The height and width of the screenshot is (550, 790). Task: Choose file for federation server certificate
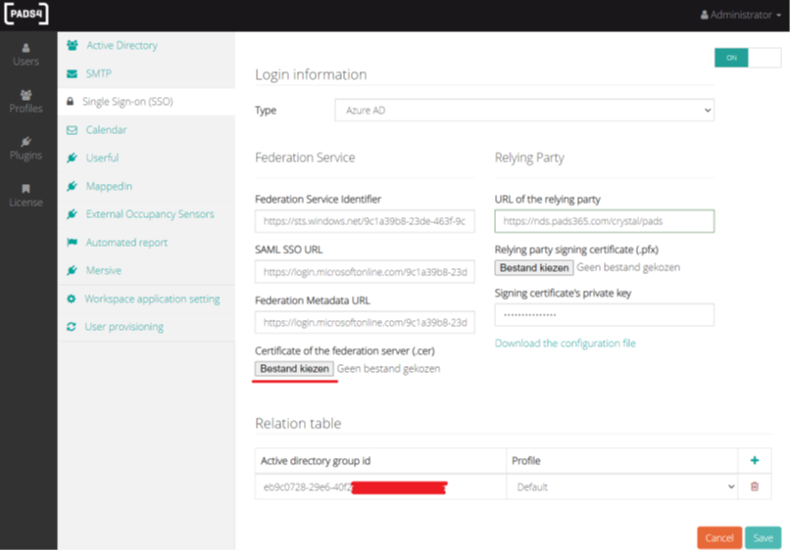point(294,368)
